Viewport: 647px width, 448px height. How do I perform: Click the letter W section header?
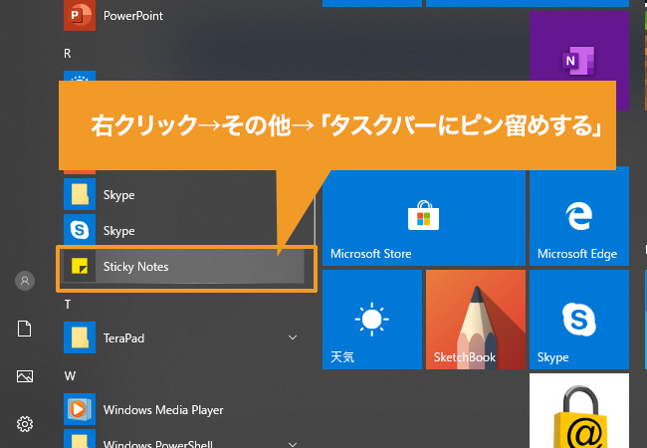tap(70, 375)
